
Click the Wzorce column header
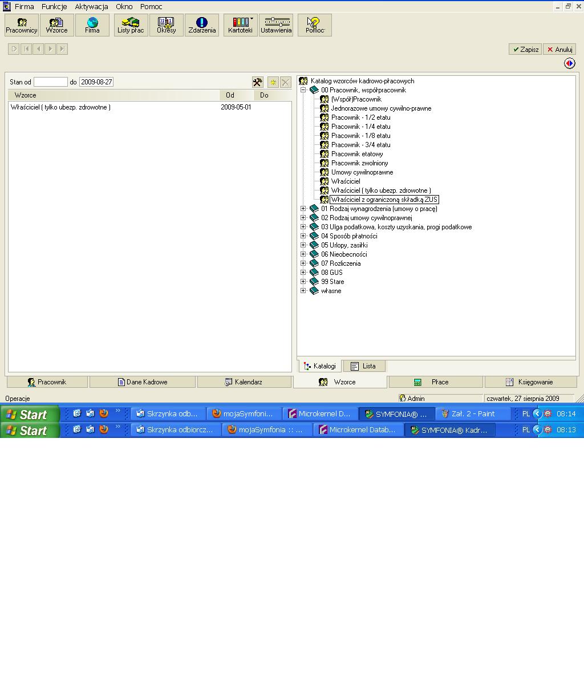pos(114,95)
